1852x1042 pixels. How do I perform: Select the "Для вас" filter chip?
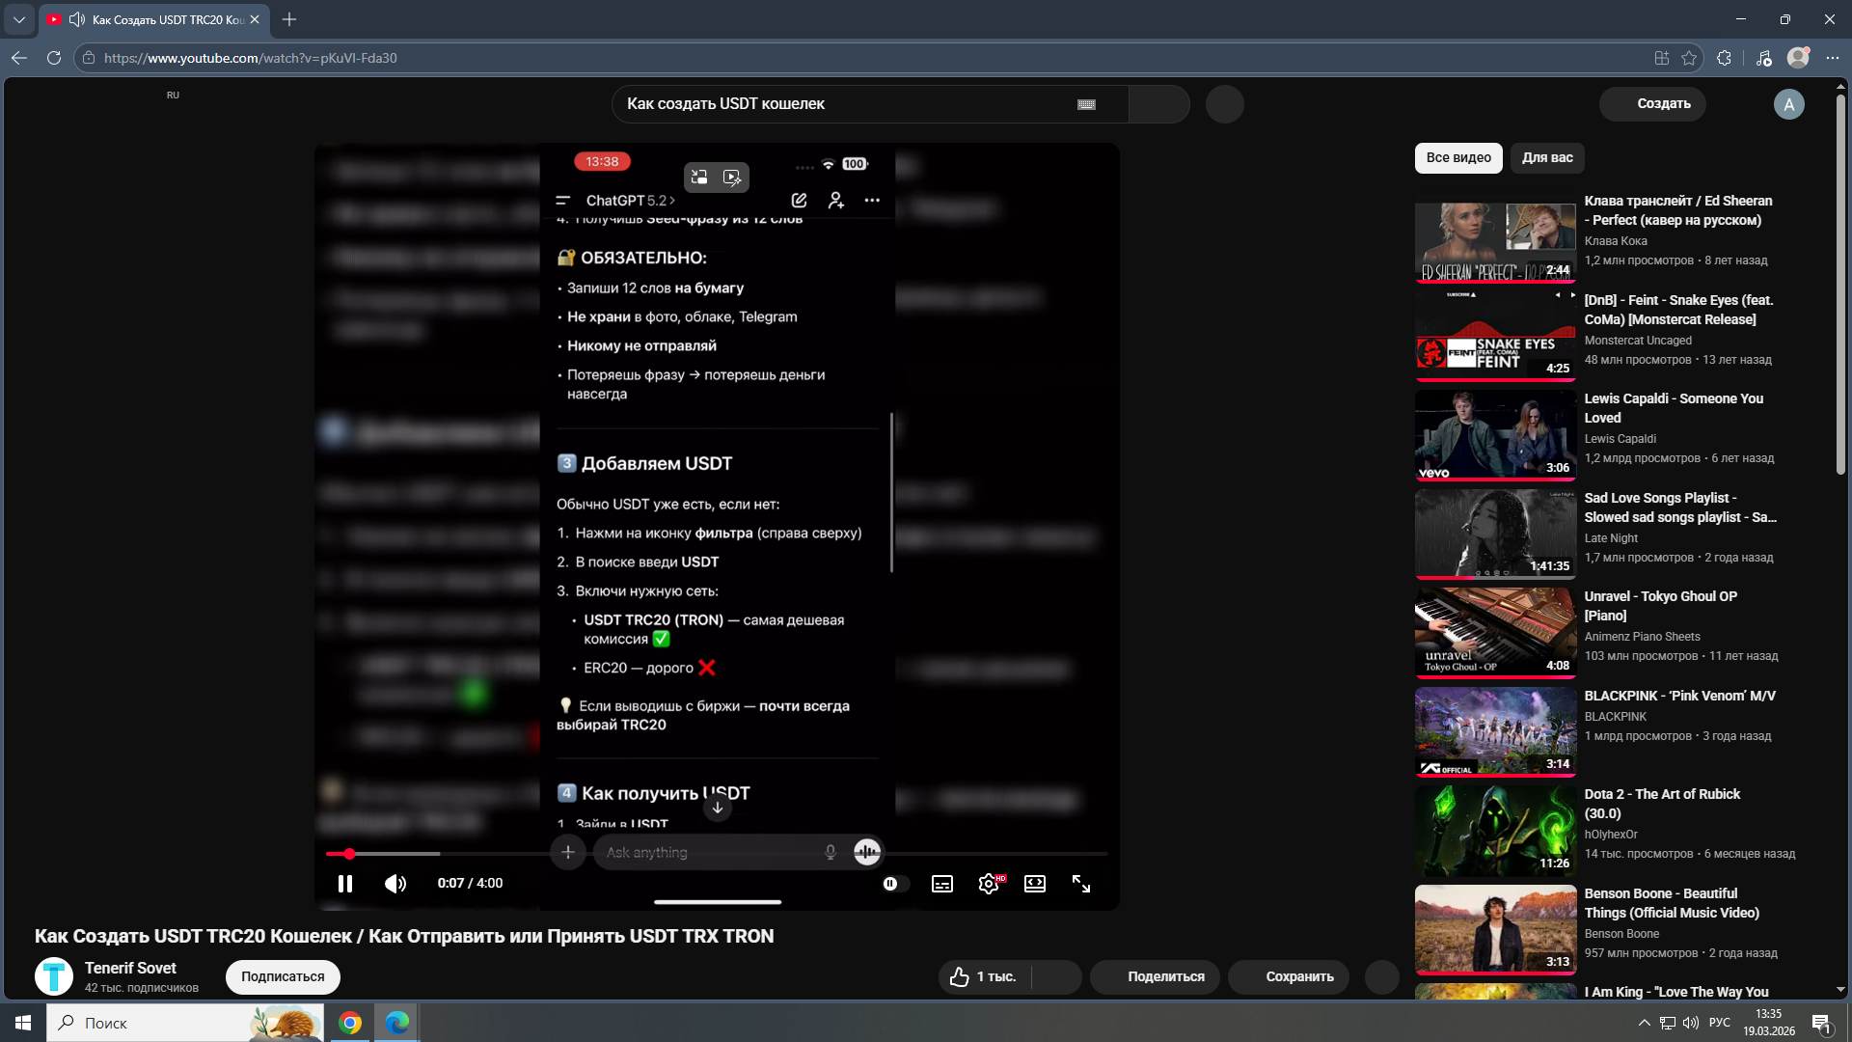coord(1547,157)
